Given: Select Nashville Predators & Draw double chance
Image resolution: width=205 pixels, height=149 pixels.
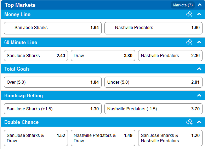Looking at the screenshot, I should pos(103,138).
